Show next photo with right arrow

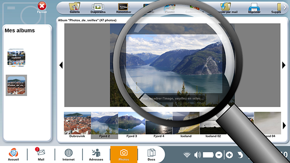(284, 65)
